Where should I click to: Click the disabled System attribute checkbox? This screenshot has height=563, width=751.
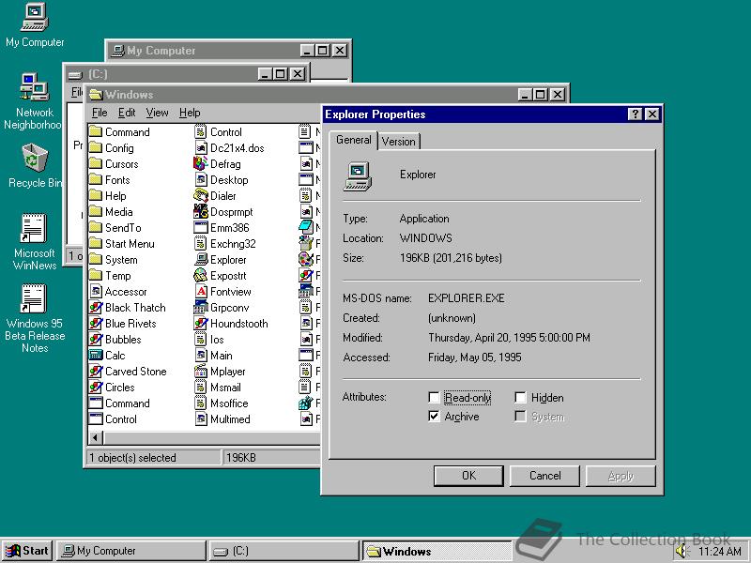point(520,417)
